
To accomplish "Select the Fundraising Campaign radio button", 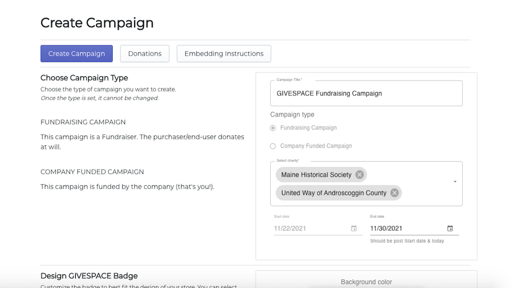I will coord(273,128).
